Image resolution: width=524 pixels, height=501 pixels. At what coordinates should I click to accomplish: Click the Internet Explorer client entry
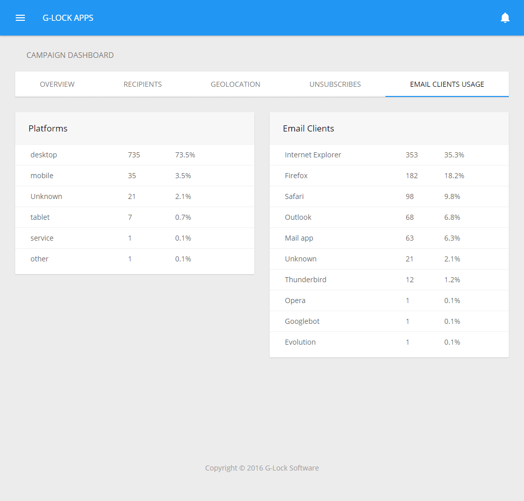[x=313, y=155]
